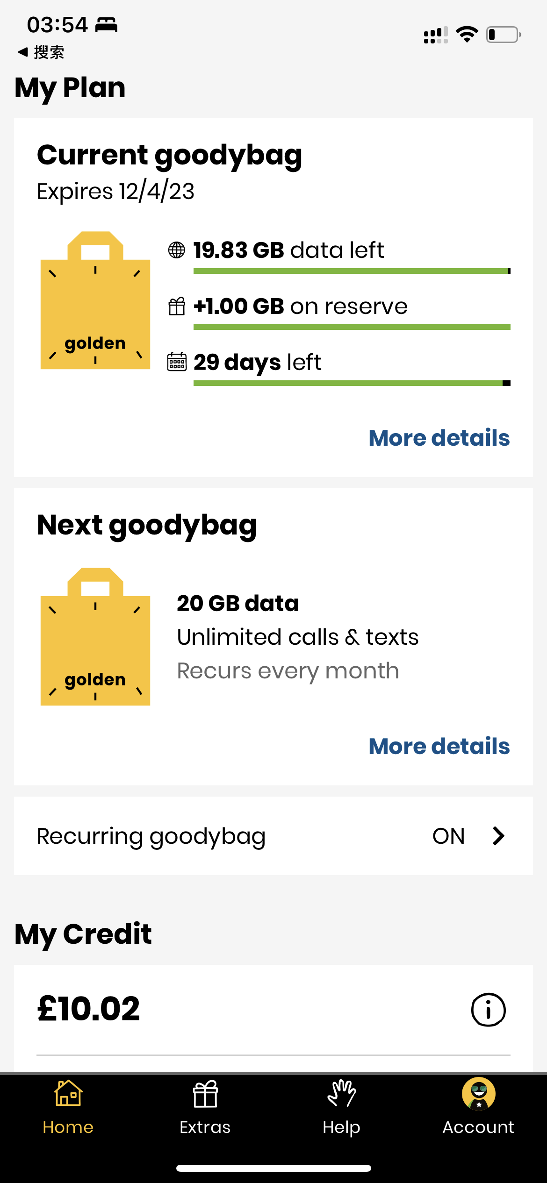The image size is (547, 1183).
Task: Tap the 29 days left progress bar
Action: click(x=352, y=383)
